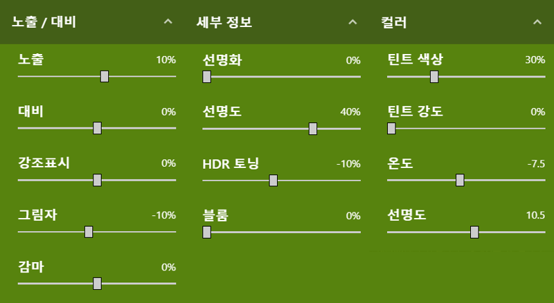
Task: Collapse the 노출 / 대비 section chevron
Action: tap(168, 22)
